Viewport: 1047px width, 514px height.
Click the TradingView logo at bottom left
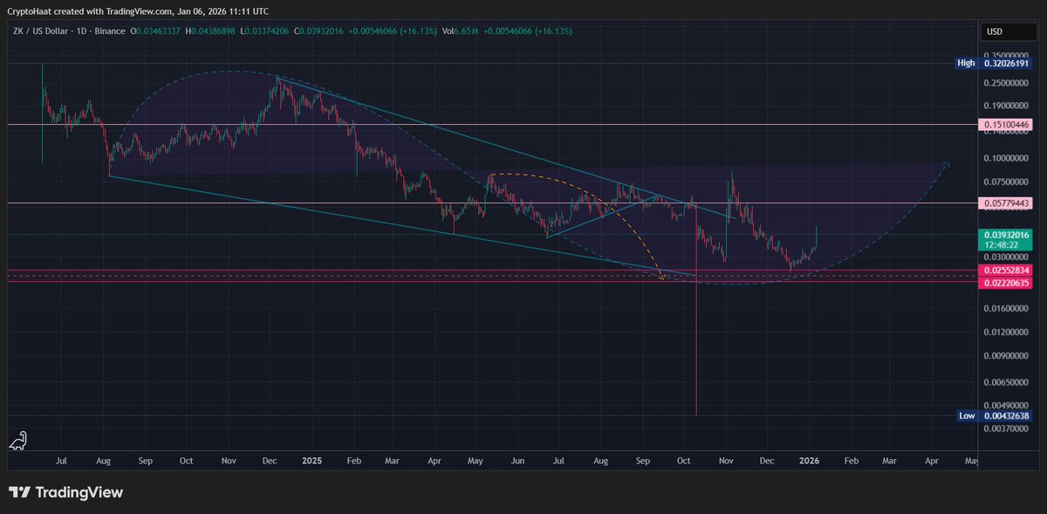click(65, 492)
